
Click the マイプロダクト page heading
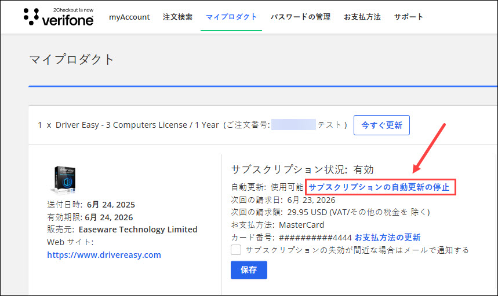71,60
